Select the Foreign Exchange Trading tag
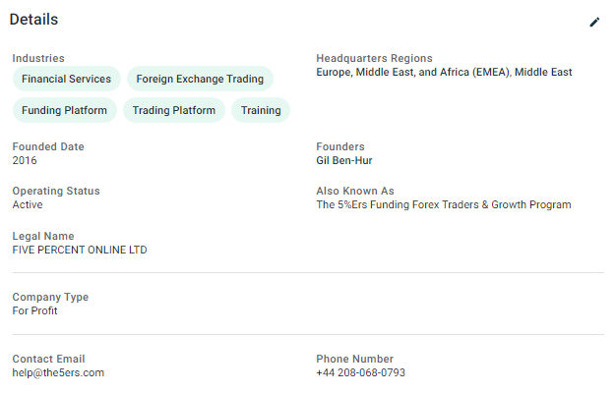 point(200,79)
